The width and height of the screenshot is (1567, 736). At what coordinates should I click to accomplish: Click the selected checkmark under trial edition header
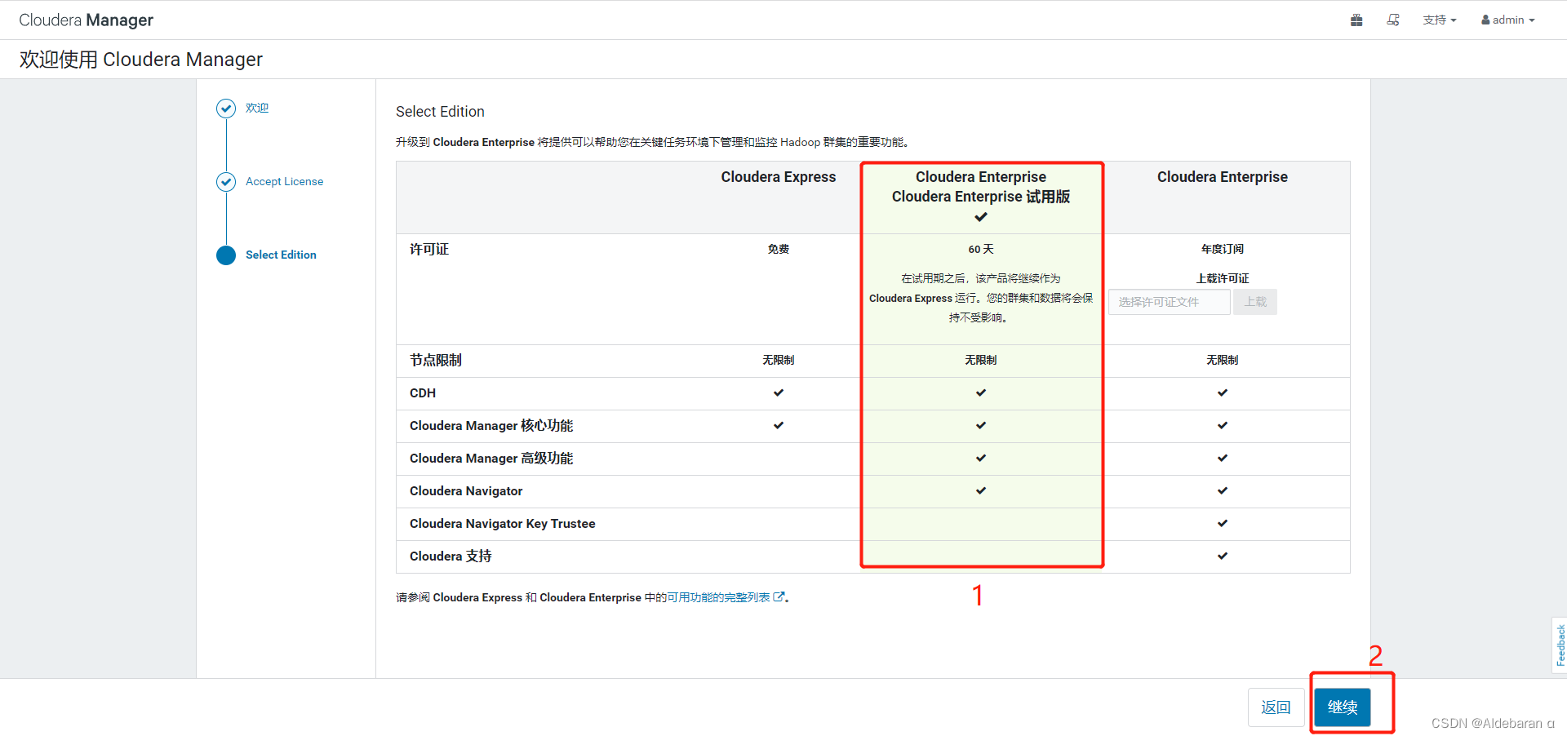pos(981,217)
